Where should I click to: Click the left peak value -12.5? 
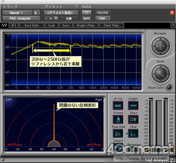(149, 150)
